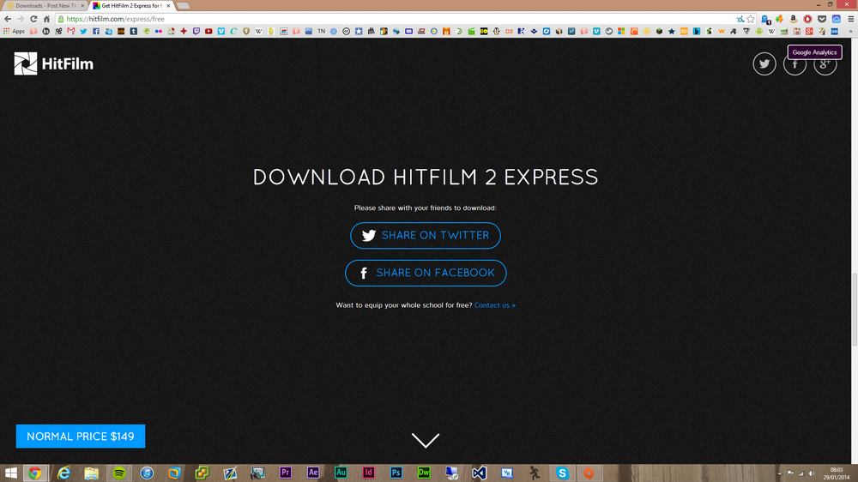The width and height of the screenshot is (858, 482).
Task: Open Visual Studio from taskbar
Action: (480, 473)
